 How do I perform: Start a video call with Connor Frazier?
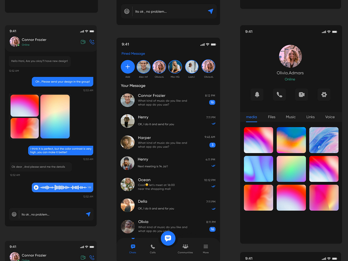[83, 42]
